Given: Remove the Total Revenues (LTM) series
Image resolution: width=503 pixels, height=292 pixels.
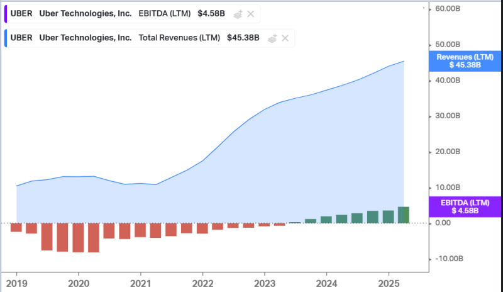Looking at the screenshot, I should [x=285, y=38].
